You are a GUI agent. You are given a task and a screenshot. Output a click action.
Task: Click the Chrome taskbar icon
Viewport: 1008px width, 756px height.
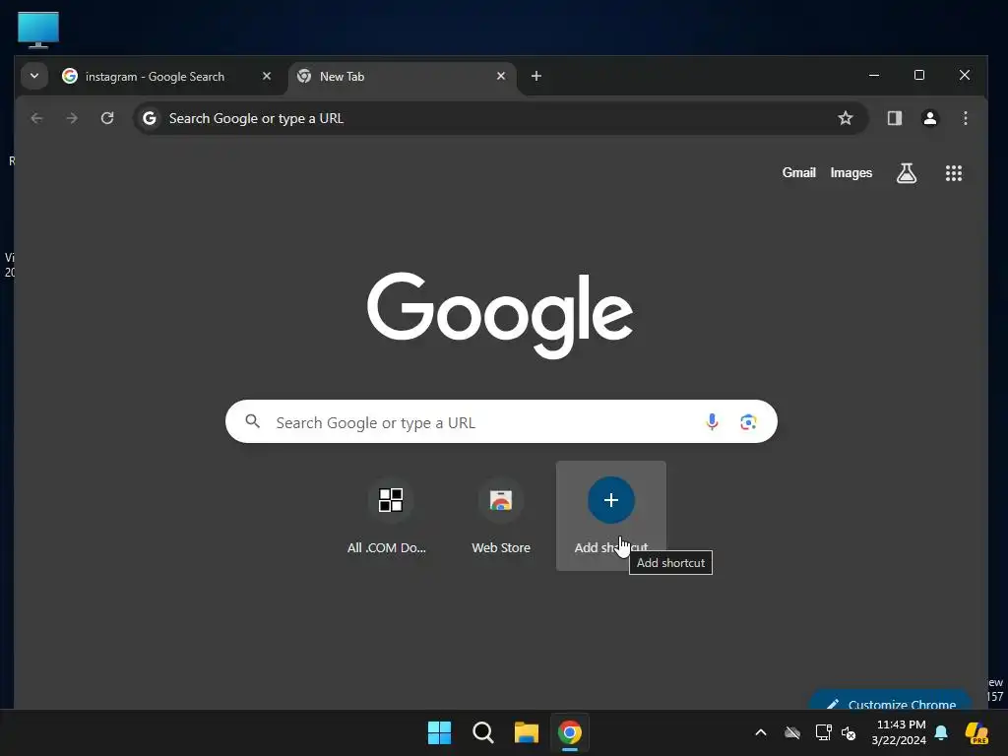point(570,732)
